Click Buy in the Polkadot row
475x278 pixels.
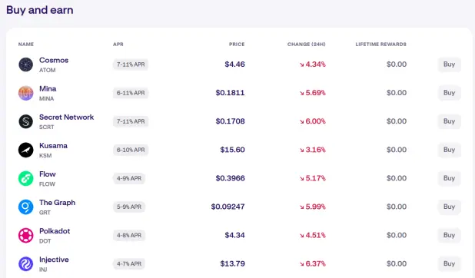coord(449,235)
